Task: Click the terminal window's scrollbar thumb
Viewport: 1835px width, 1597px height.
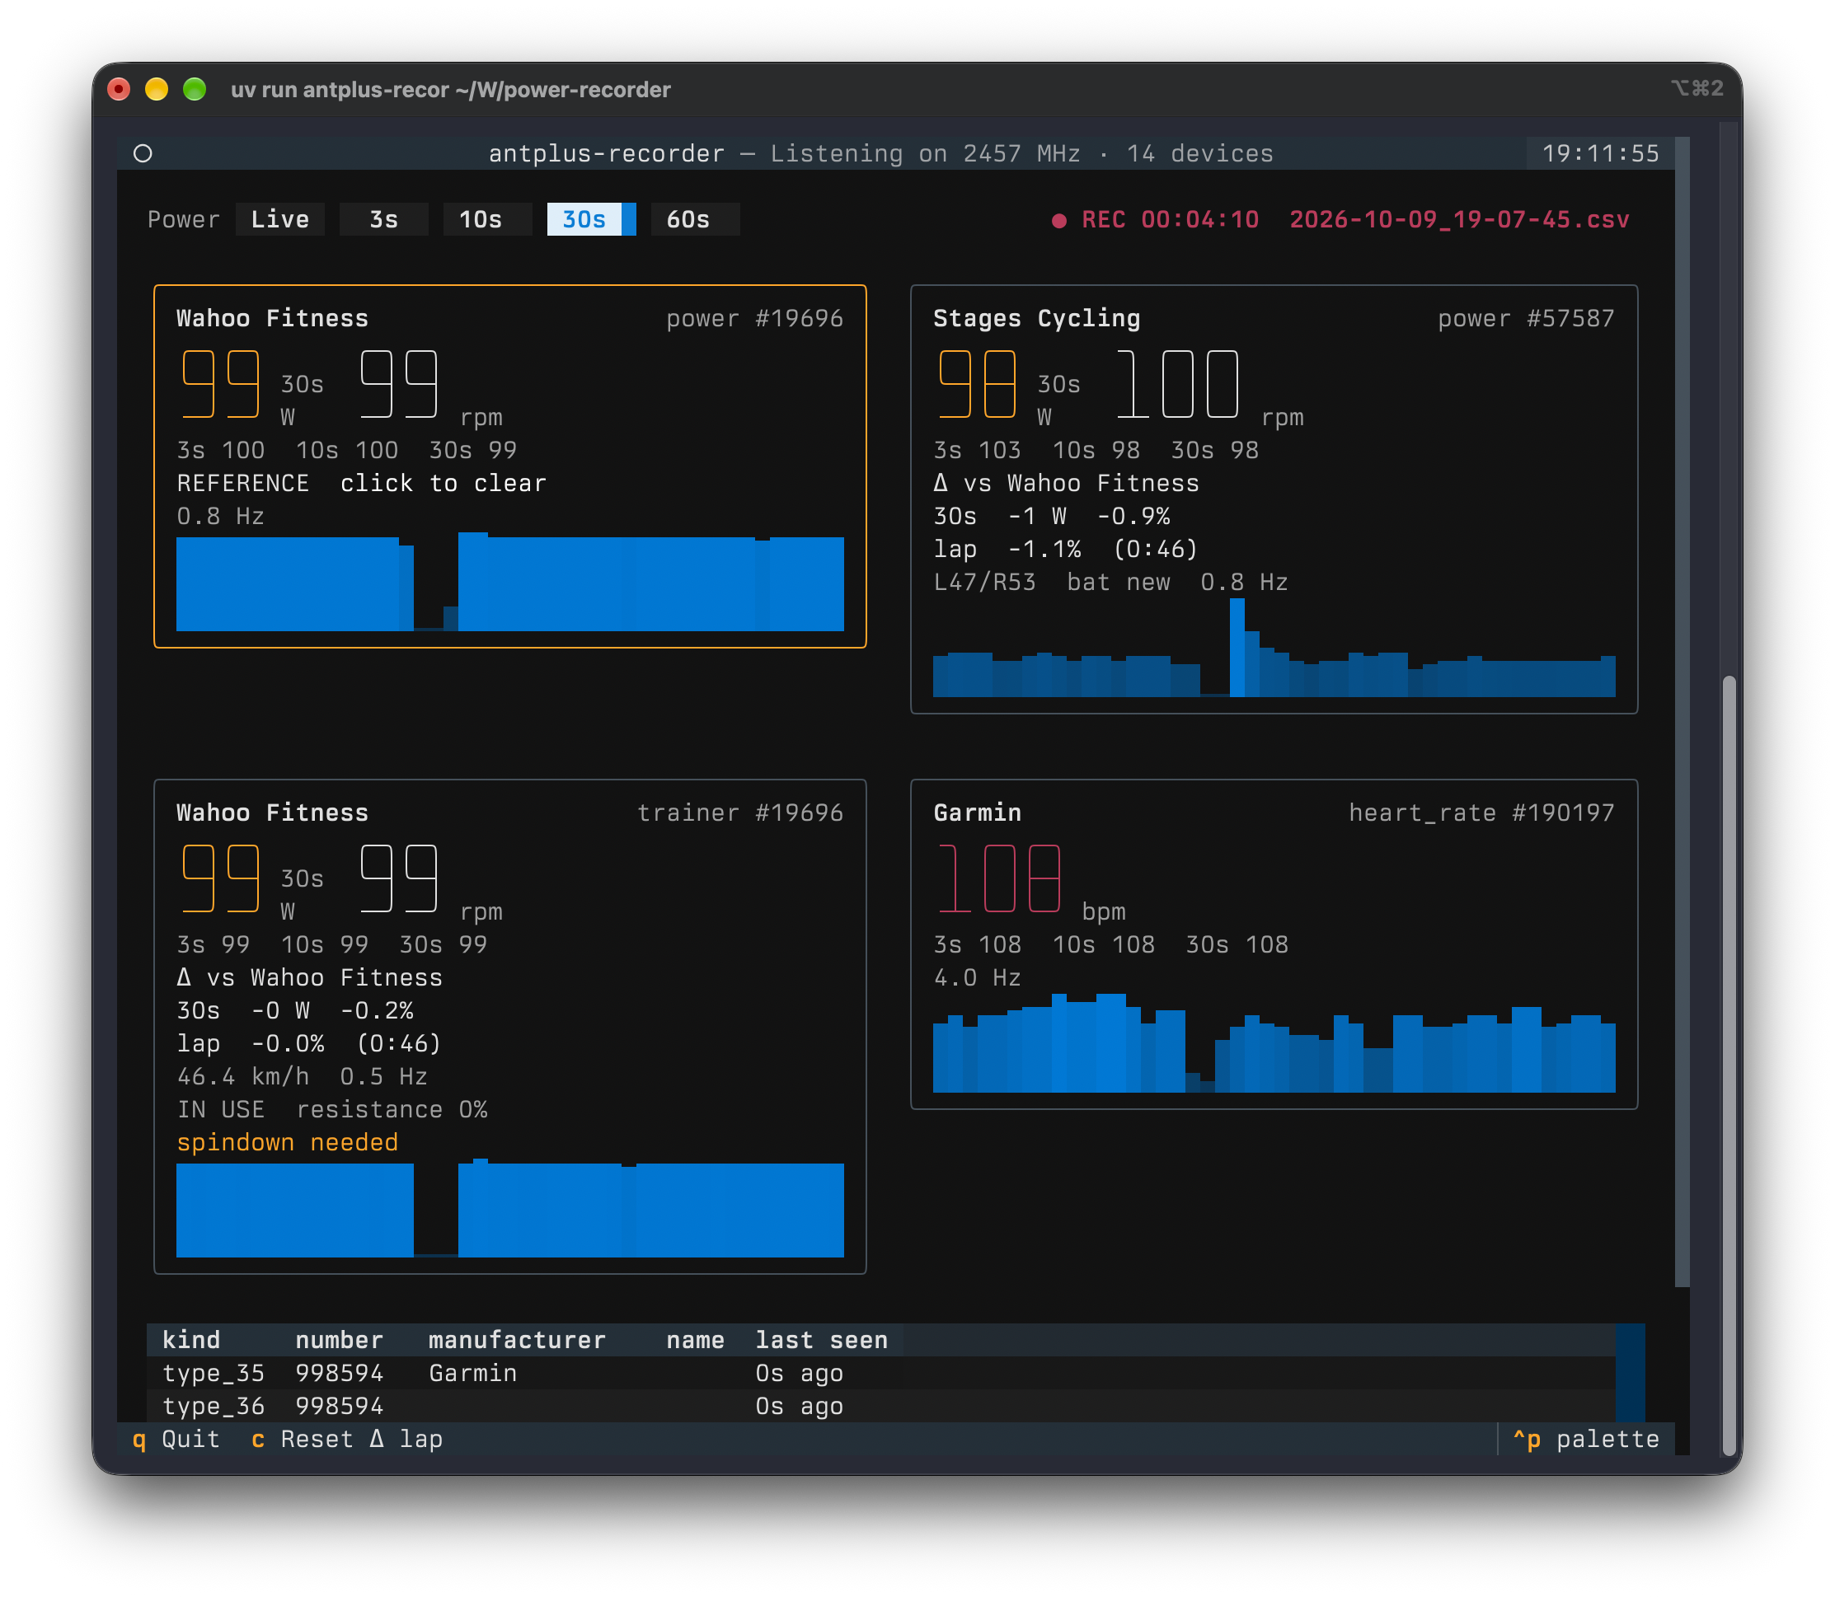Action: (x=1729, y=1065)
